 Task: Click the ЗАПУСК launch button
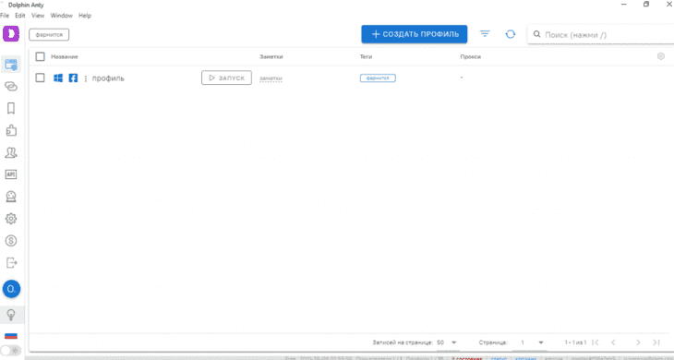(226, 78)
